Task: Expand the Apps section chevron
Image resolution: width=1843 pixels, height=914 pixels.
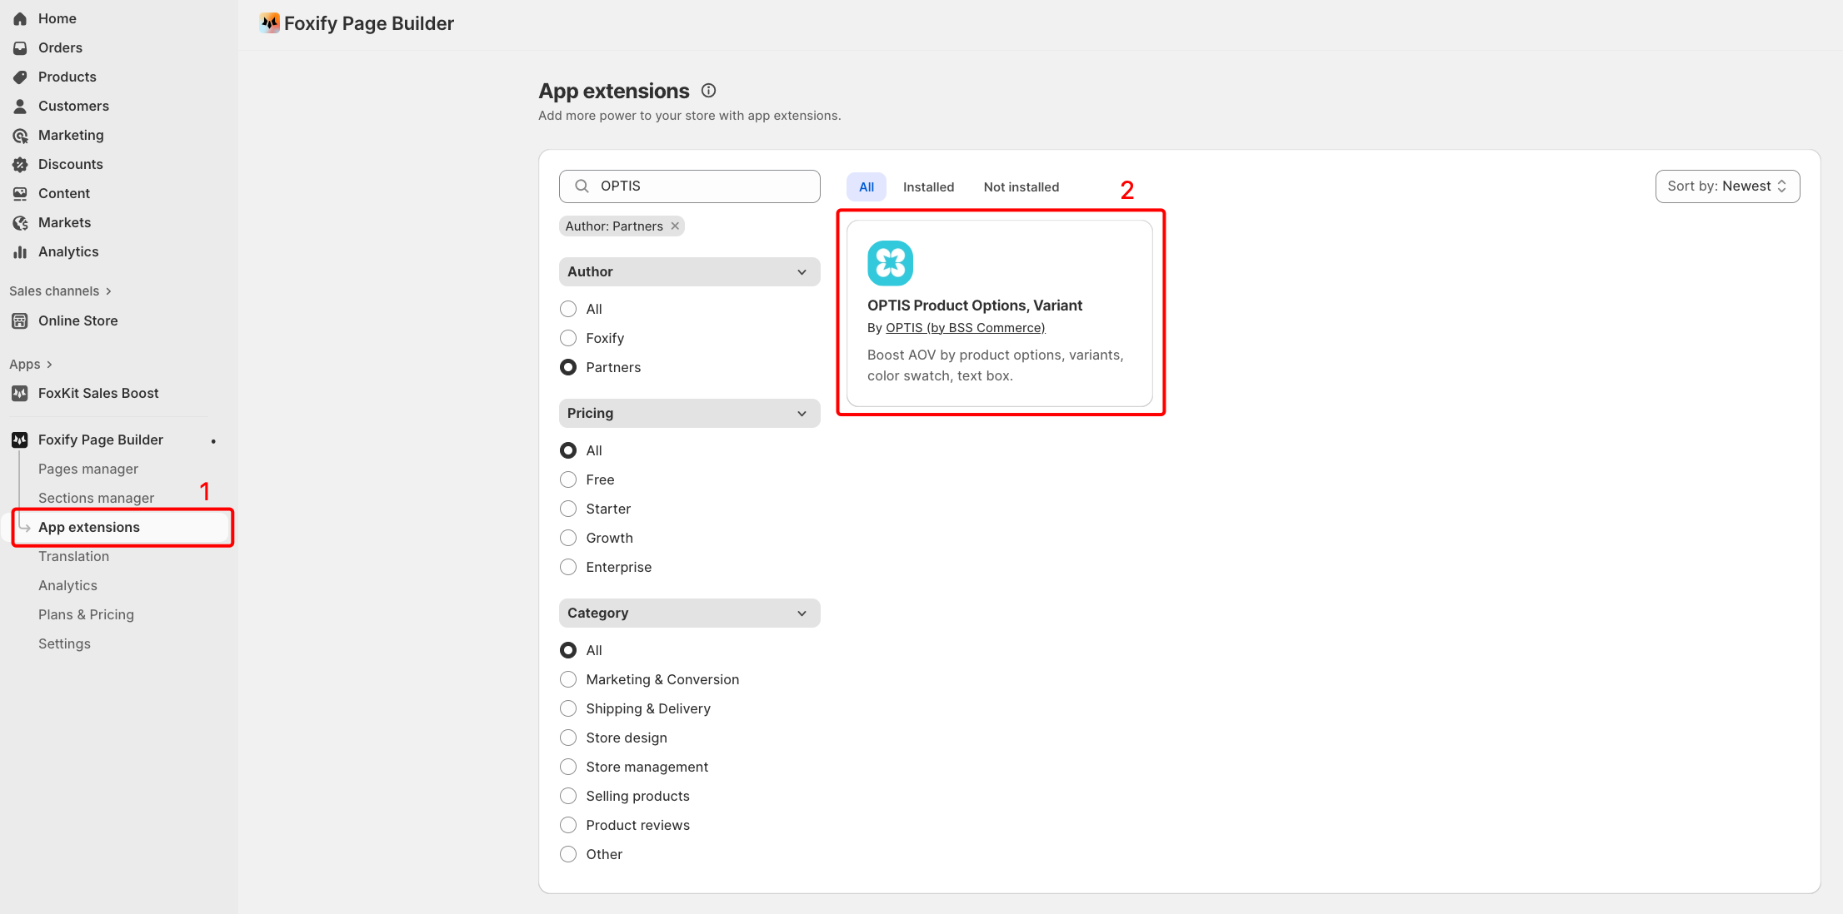Action: click(49, 365)
